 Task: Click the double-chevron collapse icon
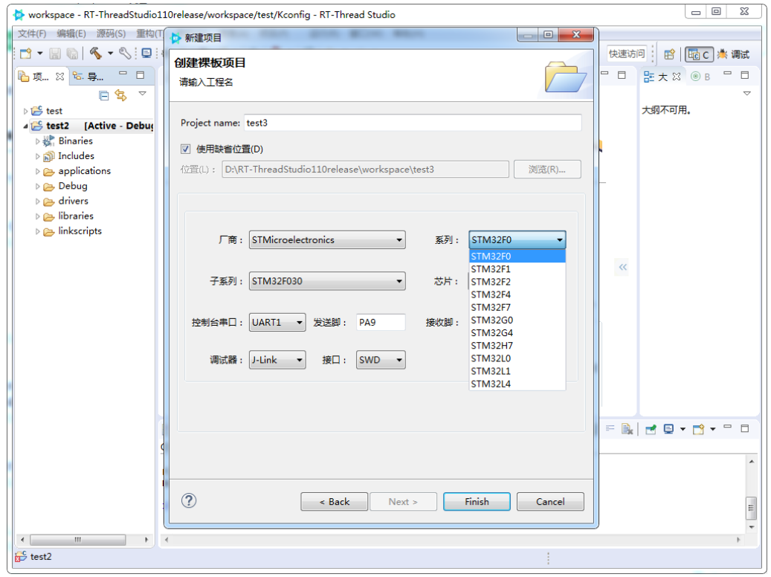[x=622, y=267]
